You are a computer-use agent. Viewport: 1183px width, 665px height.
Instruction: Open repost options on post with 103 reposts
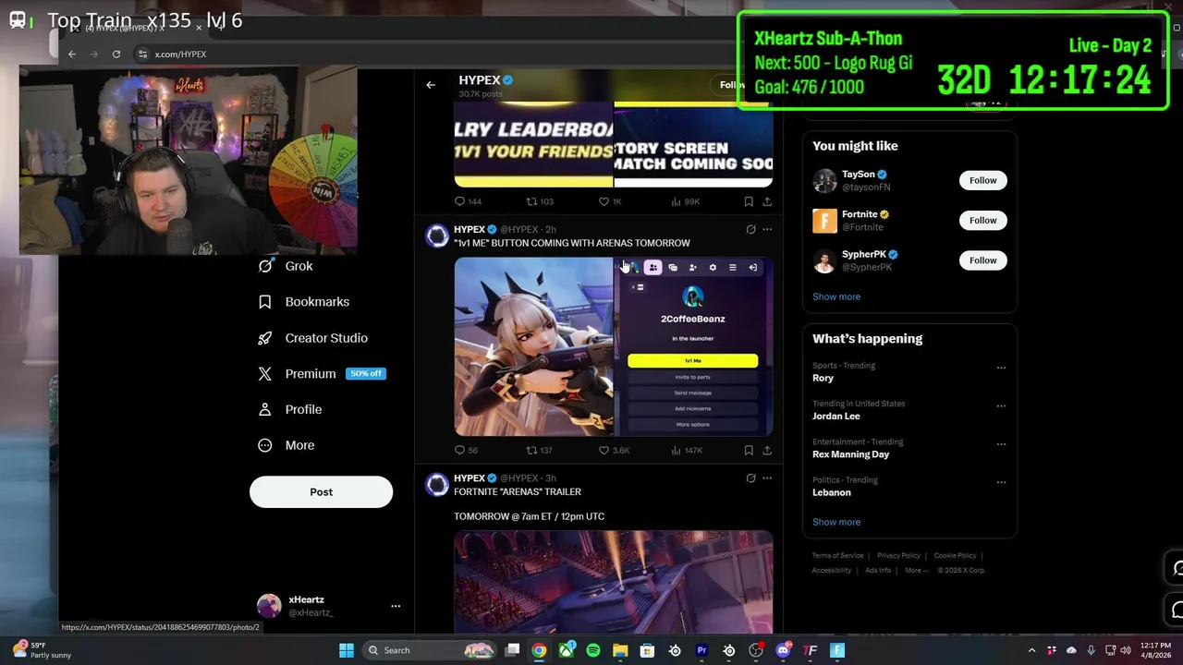pyautogui.click(x=540, y=201)
